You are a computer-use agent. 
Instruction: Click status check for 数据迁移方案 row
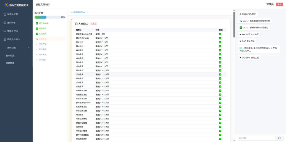pos(220,111)
